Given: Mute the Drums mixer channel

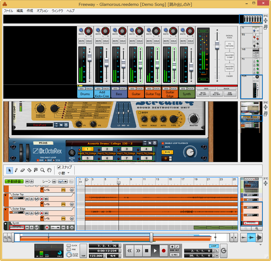Looking at the screenshot, I should tap(82, 41).
